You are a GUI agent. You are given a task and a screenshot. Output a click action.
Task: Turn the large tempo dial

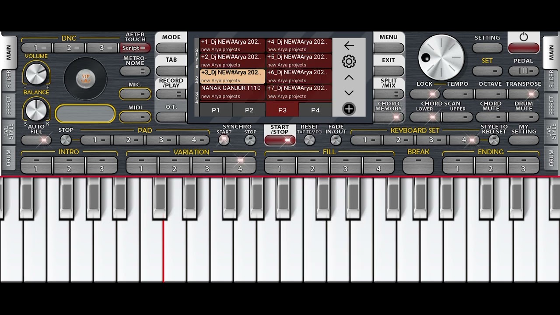[441, 58]
